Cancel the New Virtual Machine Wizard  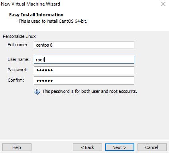point(152,147)
